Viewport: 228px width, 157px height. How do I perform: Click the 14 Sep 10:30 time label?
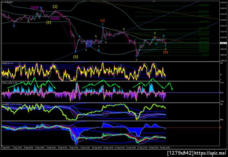(164, 148)
